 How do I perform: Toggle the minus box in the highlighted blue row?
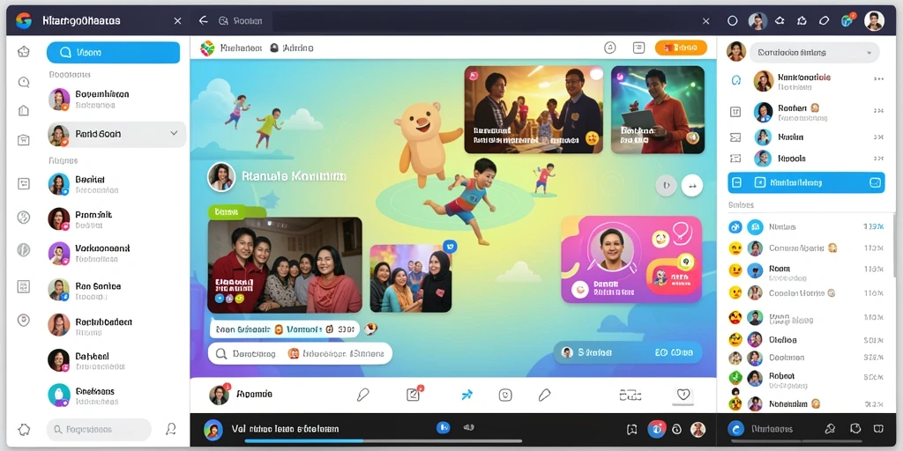pyautogui.click(x=738, y=182)
